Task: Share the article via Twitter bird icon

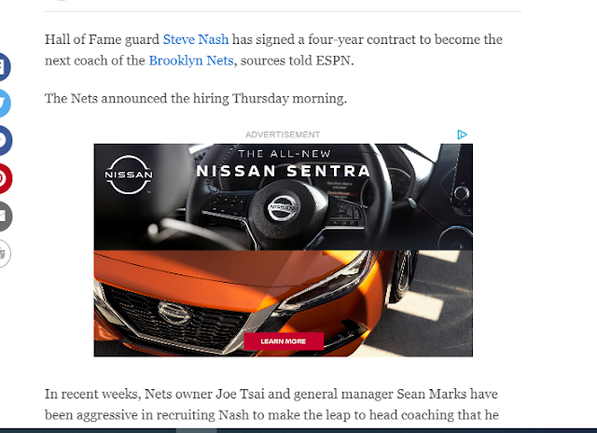Action: [3, 104]
